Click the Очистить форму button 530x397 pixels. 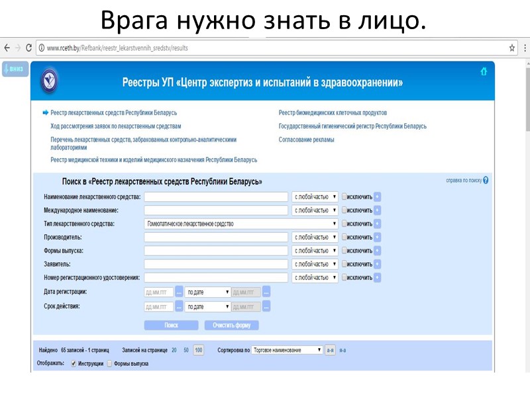pyautogui.click(x=231, y=325)
